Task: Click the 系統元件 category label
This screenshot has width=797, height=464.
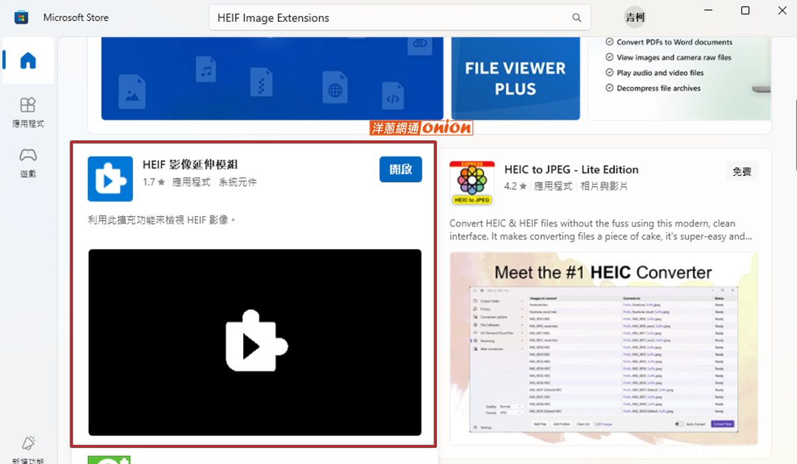Action: pyautogui.click(x=238, y=182)
